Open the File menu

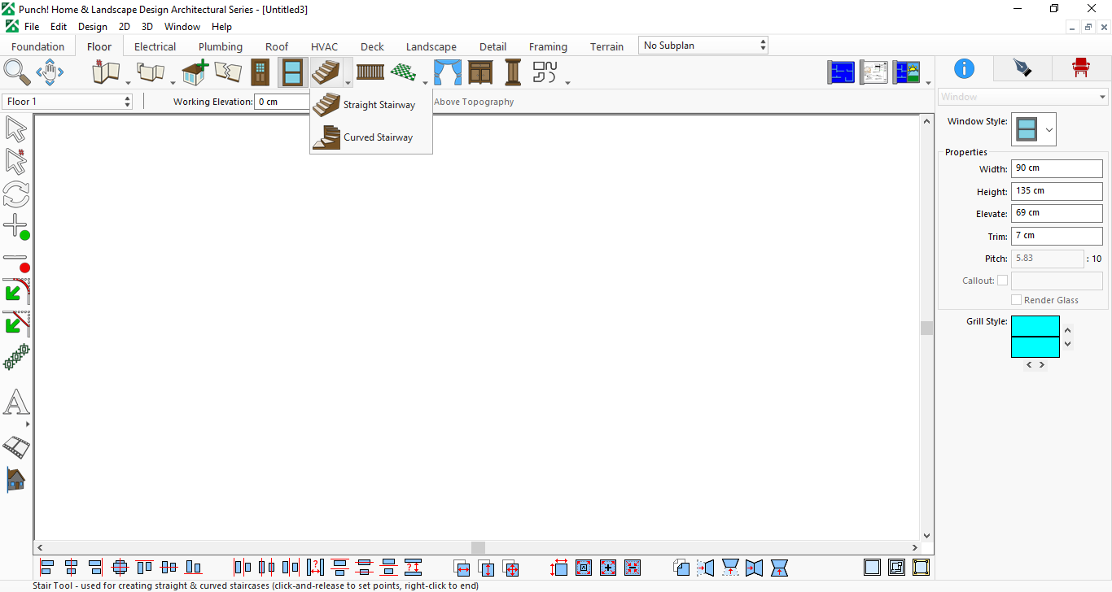click(32, 27)
